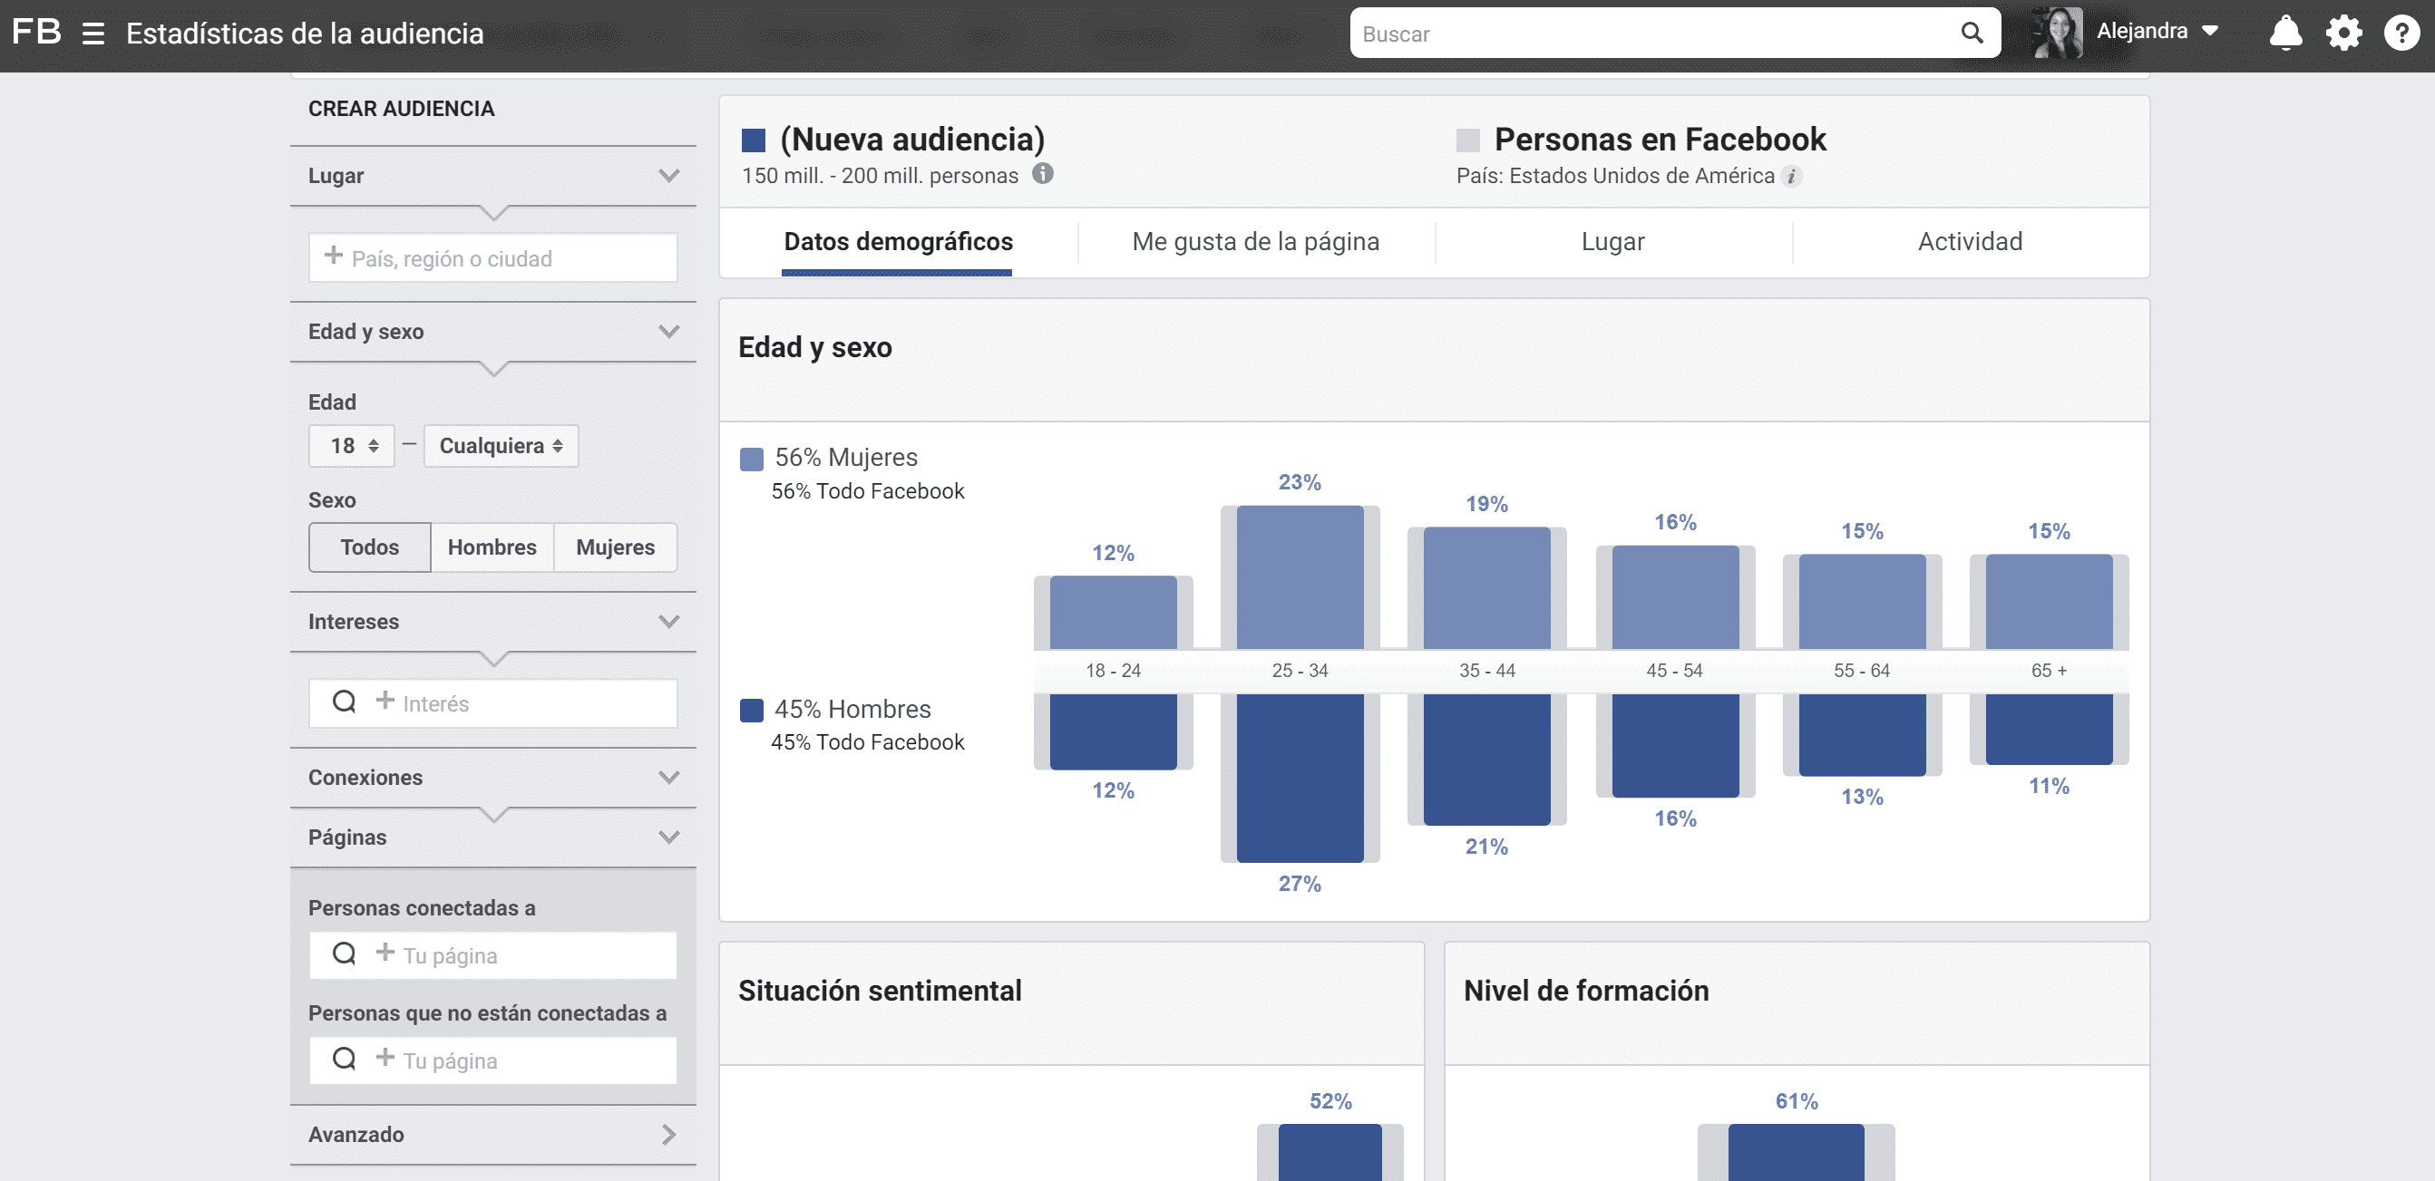Image resolution: width=2435 pixels, height=1181 pixels.
Task: Open settings gear icon
Action: 2343,33
